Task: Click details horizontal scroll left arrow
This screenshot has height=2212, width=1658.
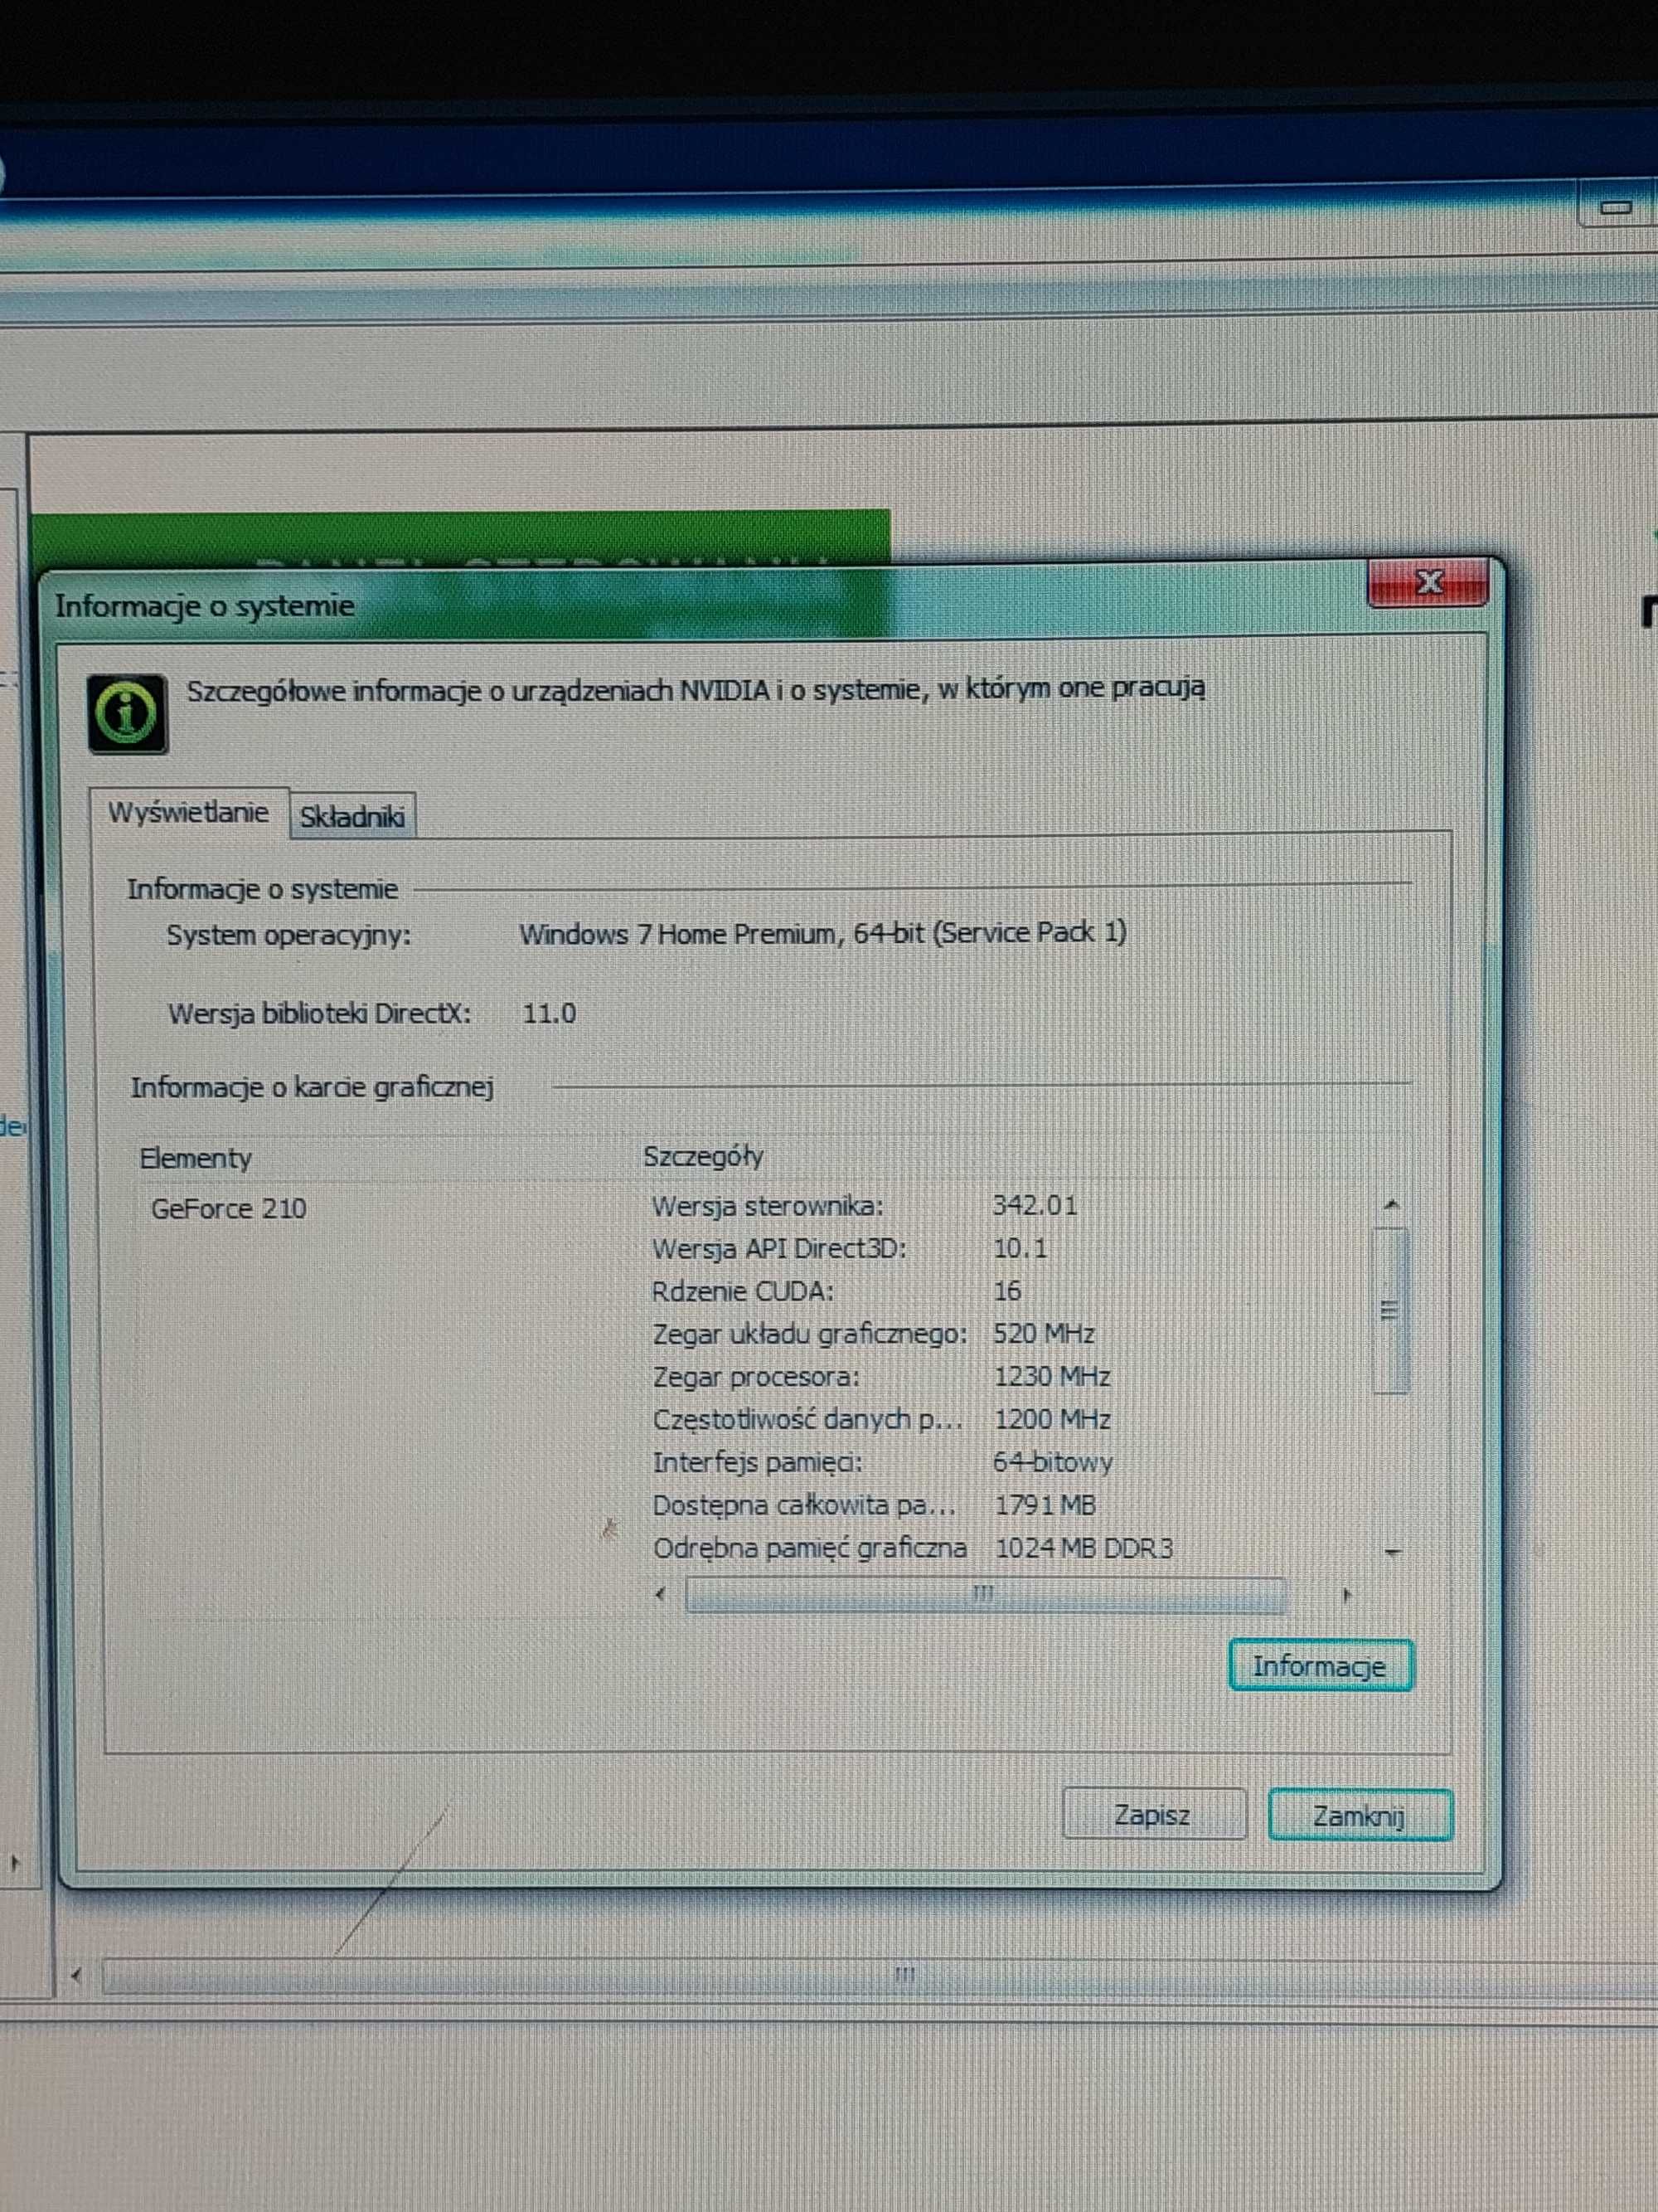Action: click(660, 1594)
